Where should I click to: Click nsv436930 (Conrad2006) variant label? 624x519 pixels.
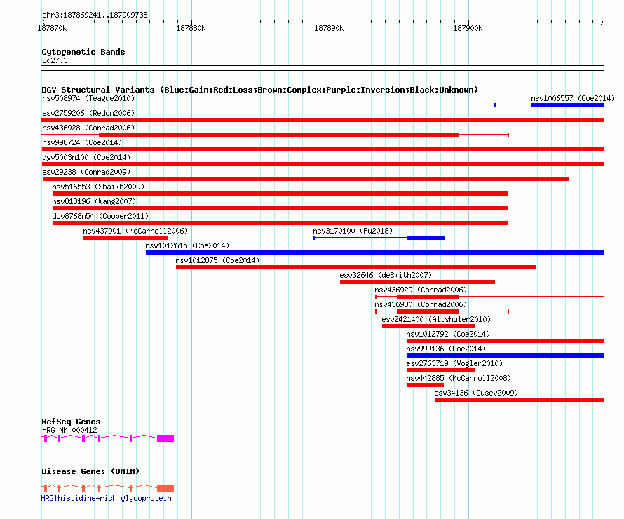point(421,304)
